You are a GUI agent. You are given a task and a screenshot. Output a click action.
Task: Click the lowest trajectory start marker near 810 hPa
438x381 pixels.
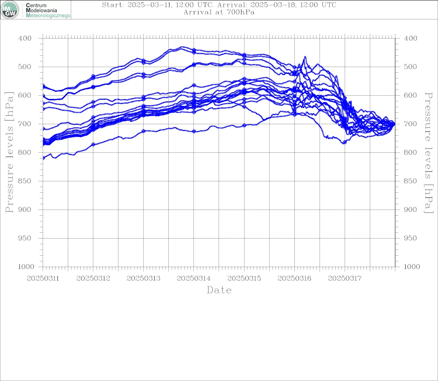(43, 158)
